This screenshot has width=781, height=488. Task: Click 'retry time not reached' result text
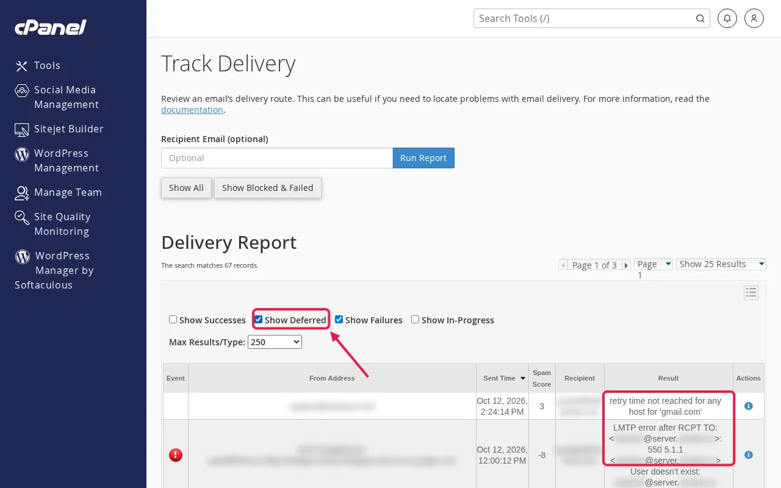point(666,406)
